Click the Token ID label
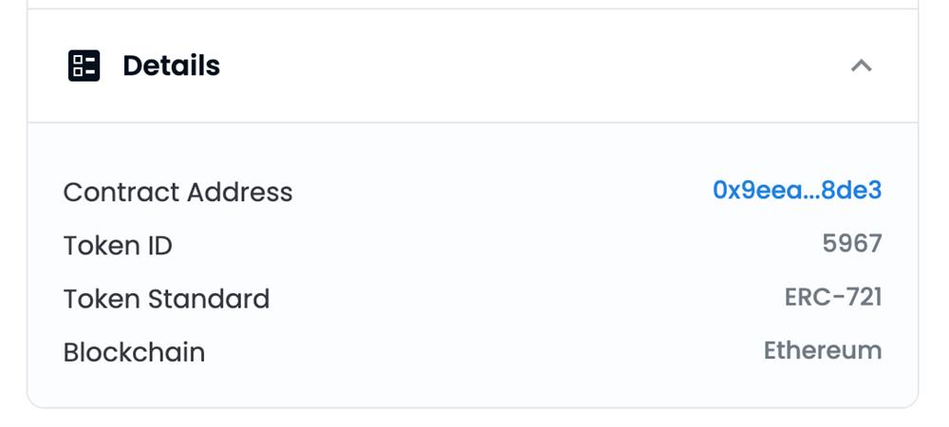949x427 pixels. [118, 246]
